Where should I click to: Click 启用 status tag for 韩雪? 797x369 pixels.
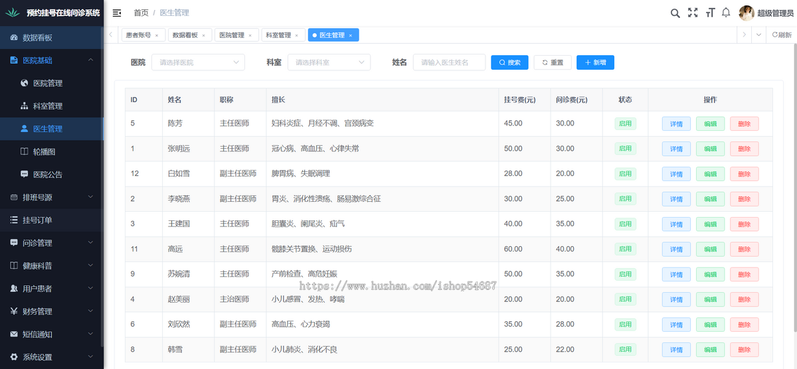coord(625,350)
